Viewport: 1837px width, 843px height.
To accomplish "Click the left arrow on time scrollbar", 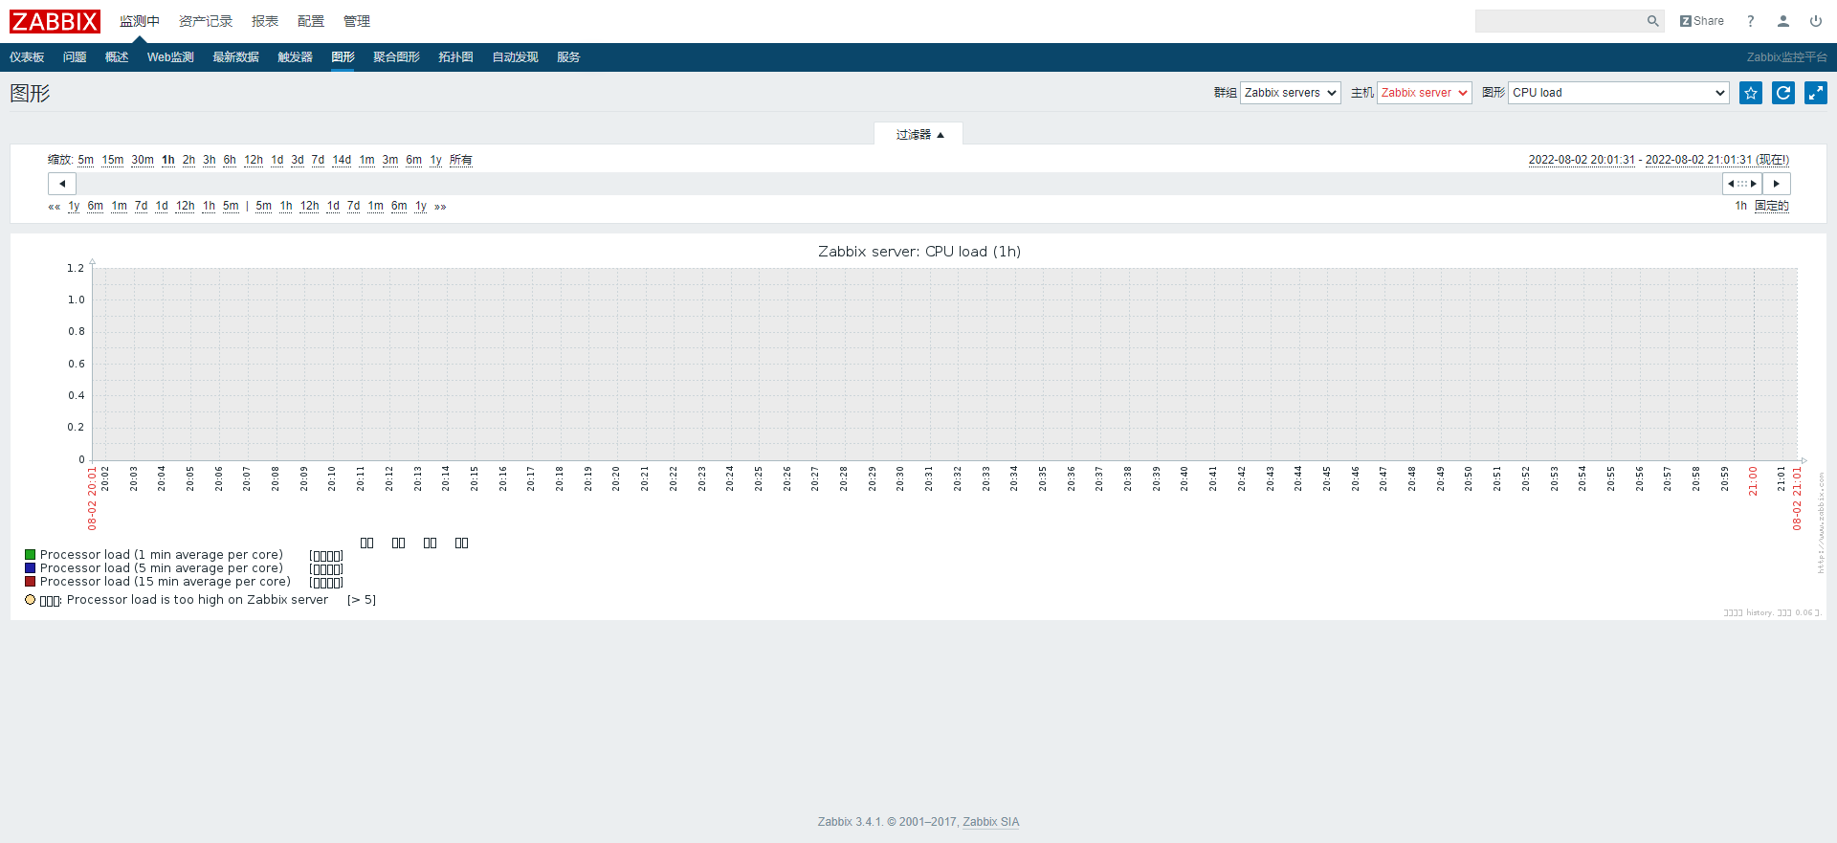I will (x=62, y=184).
